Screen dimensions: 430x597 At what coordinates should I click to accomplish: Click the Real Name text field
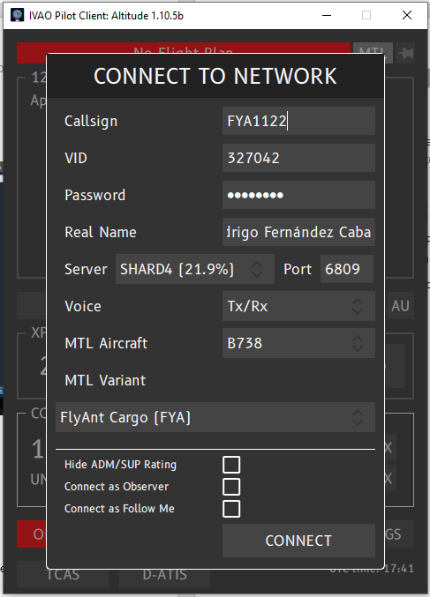[x=298, y=232]
